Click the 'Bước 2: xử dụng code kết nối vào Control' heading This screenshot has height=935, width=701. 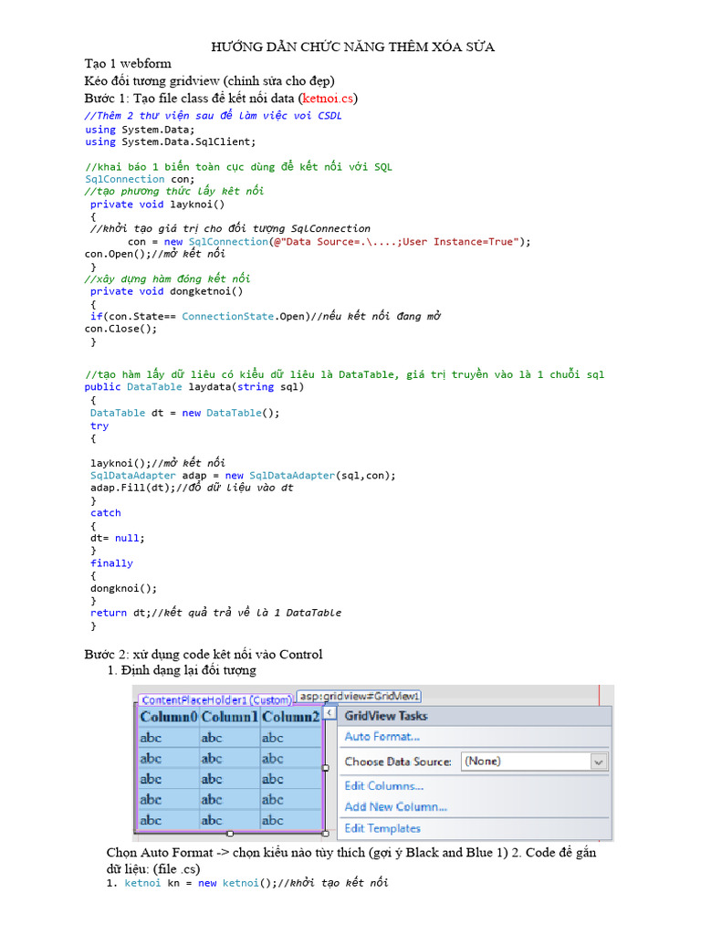coord(204,654)
